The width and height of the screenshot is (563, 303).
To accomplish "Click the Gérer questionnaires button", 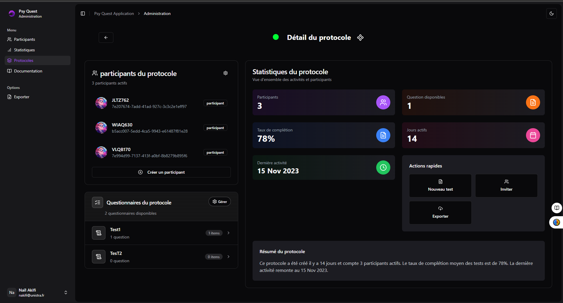I will pyautogui.click(x=220, y=202).
